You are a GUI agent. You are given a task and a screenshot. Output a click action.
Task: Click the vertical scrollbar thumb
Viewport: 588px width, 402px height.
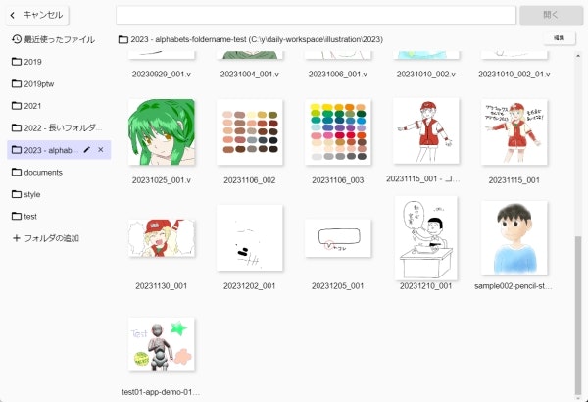coord(578,315)
